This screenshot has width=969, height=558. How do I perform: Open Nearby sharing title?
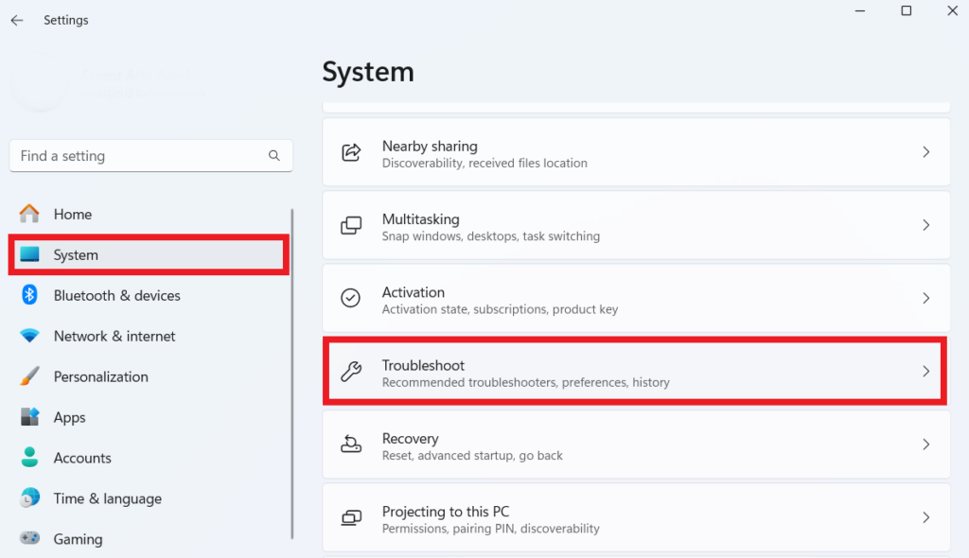430,147
